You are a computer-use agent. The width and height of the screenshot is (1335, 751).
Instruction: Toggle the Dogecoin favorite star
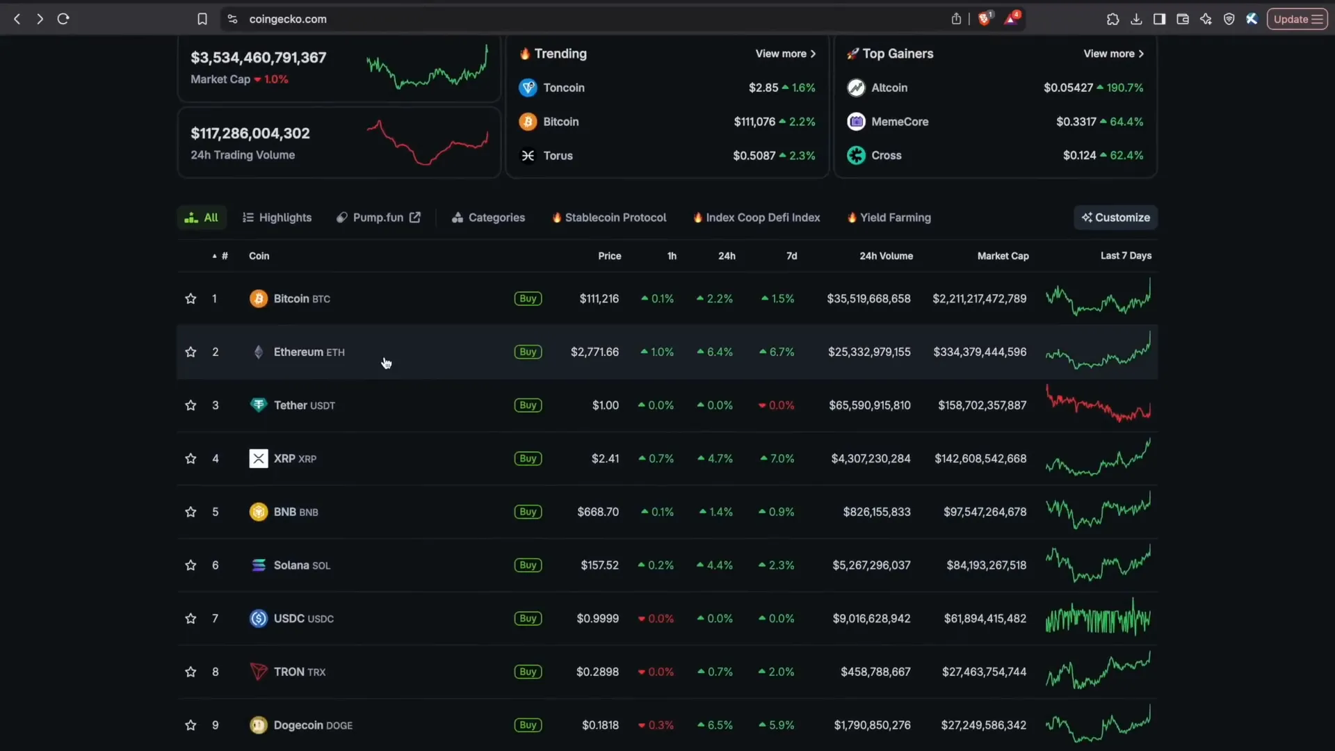[191, 725]
